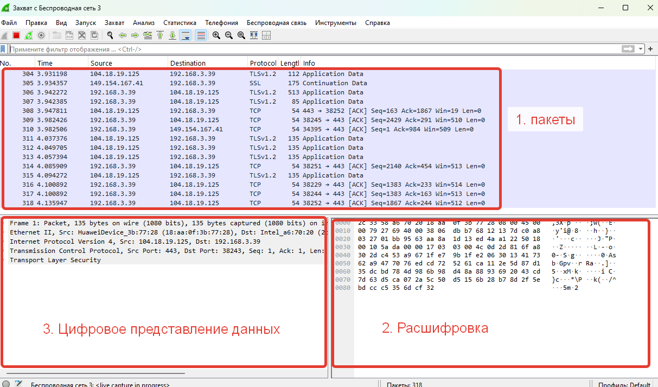Expand Ethernet II details row

click(165, 232)
